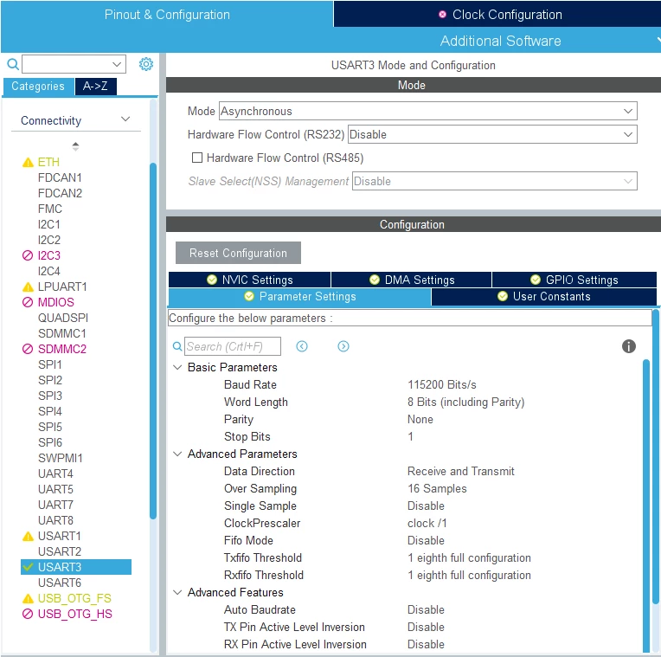Click the Over Sampling value 16 Samples
This screenshot has width=661, height=657.
[437, 488]
